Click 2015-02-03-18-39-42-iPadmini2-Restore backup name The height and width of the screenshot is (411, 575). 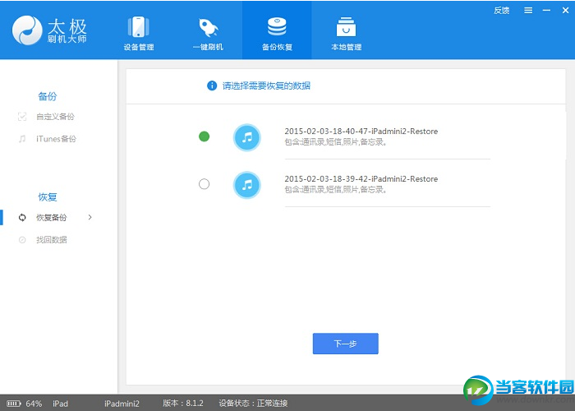click(361, 179)
